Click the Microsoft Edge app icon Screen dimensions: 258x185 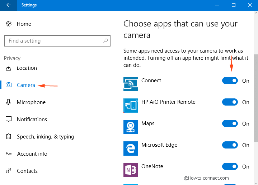click(131, 149)
